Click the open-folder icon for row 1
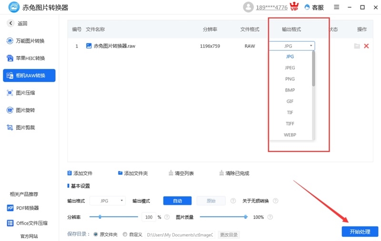The height and width of the screenshot is (241, 381). pyautogui.click(x=357, y=46)
